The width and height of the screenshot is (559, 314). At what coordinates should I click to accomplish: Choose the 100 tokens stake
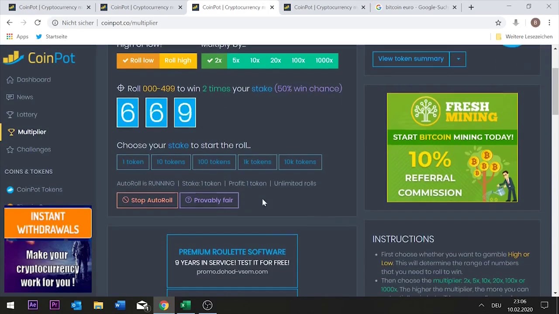coord(214,162)
